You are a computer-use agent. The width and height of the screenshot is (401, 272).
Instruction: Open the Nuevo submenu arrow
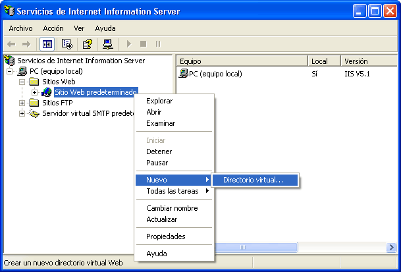[207, 180]
